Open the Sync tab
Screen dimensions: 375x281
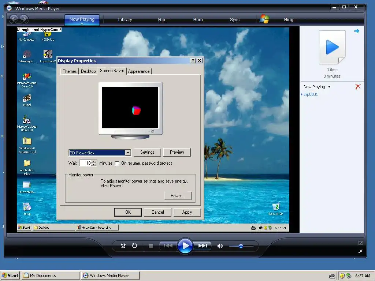point(235,20)
